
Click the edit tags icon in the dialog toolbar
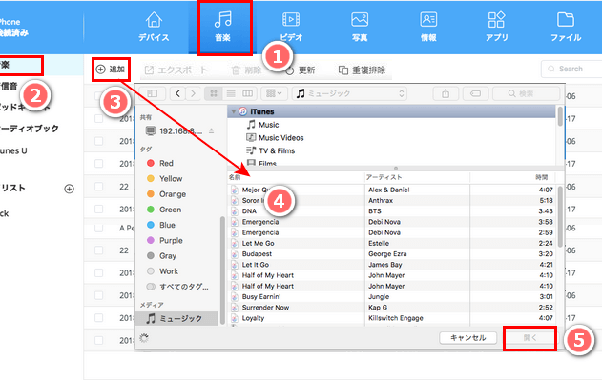click(x=475, y=93)
